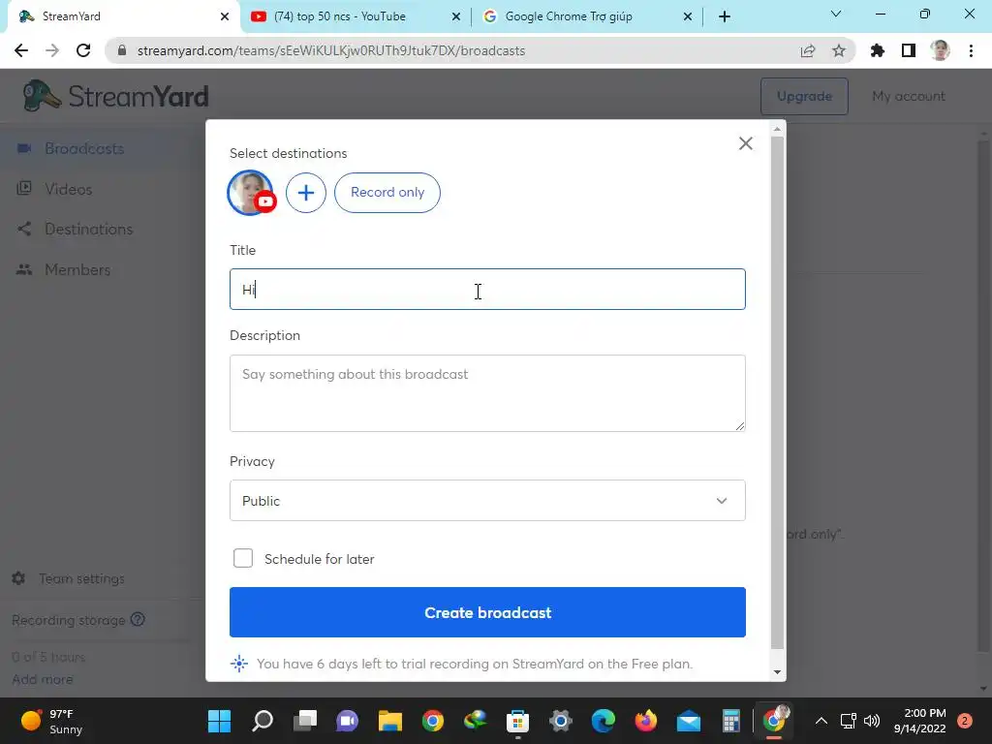Open Broadcasts in the sidebar
This screenshot has height=744, width=992.
coord(84,148)
